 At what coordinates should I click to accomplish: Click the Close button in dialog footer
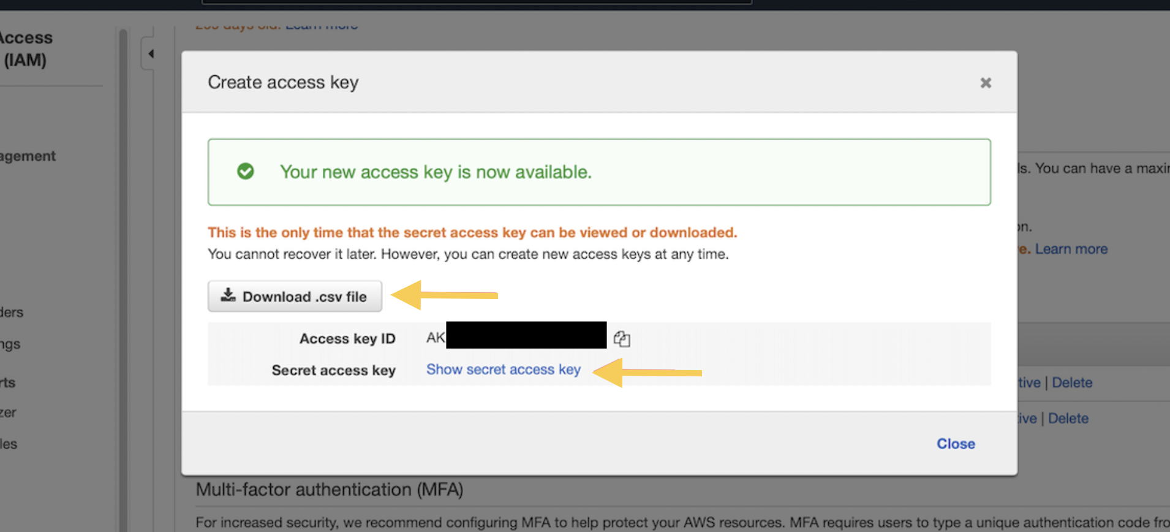click(956, 443)
